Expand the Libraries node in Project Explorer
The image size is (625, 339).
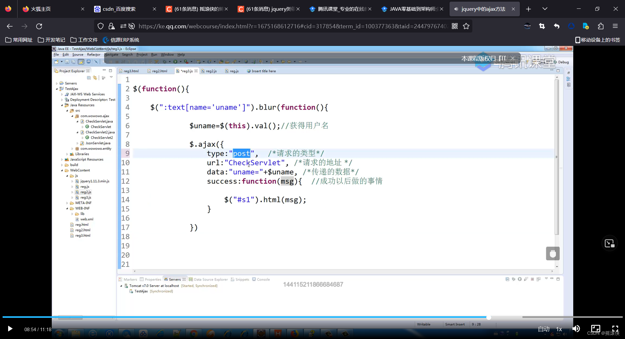pyautogui.click(x=67, y=154)
